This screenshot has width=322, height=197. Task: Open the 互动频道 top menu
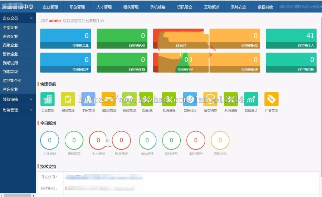point(211,7)
